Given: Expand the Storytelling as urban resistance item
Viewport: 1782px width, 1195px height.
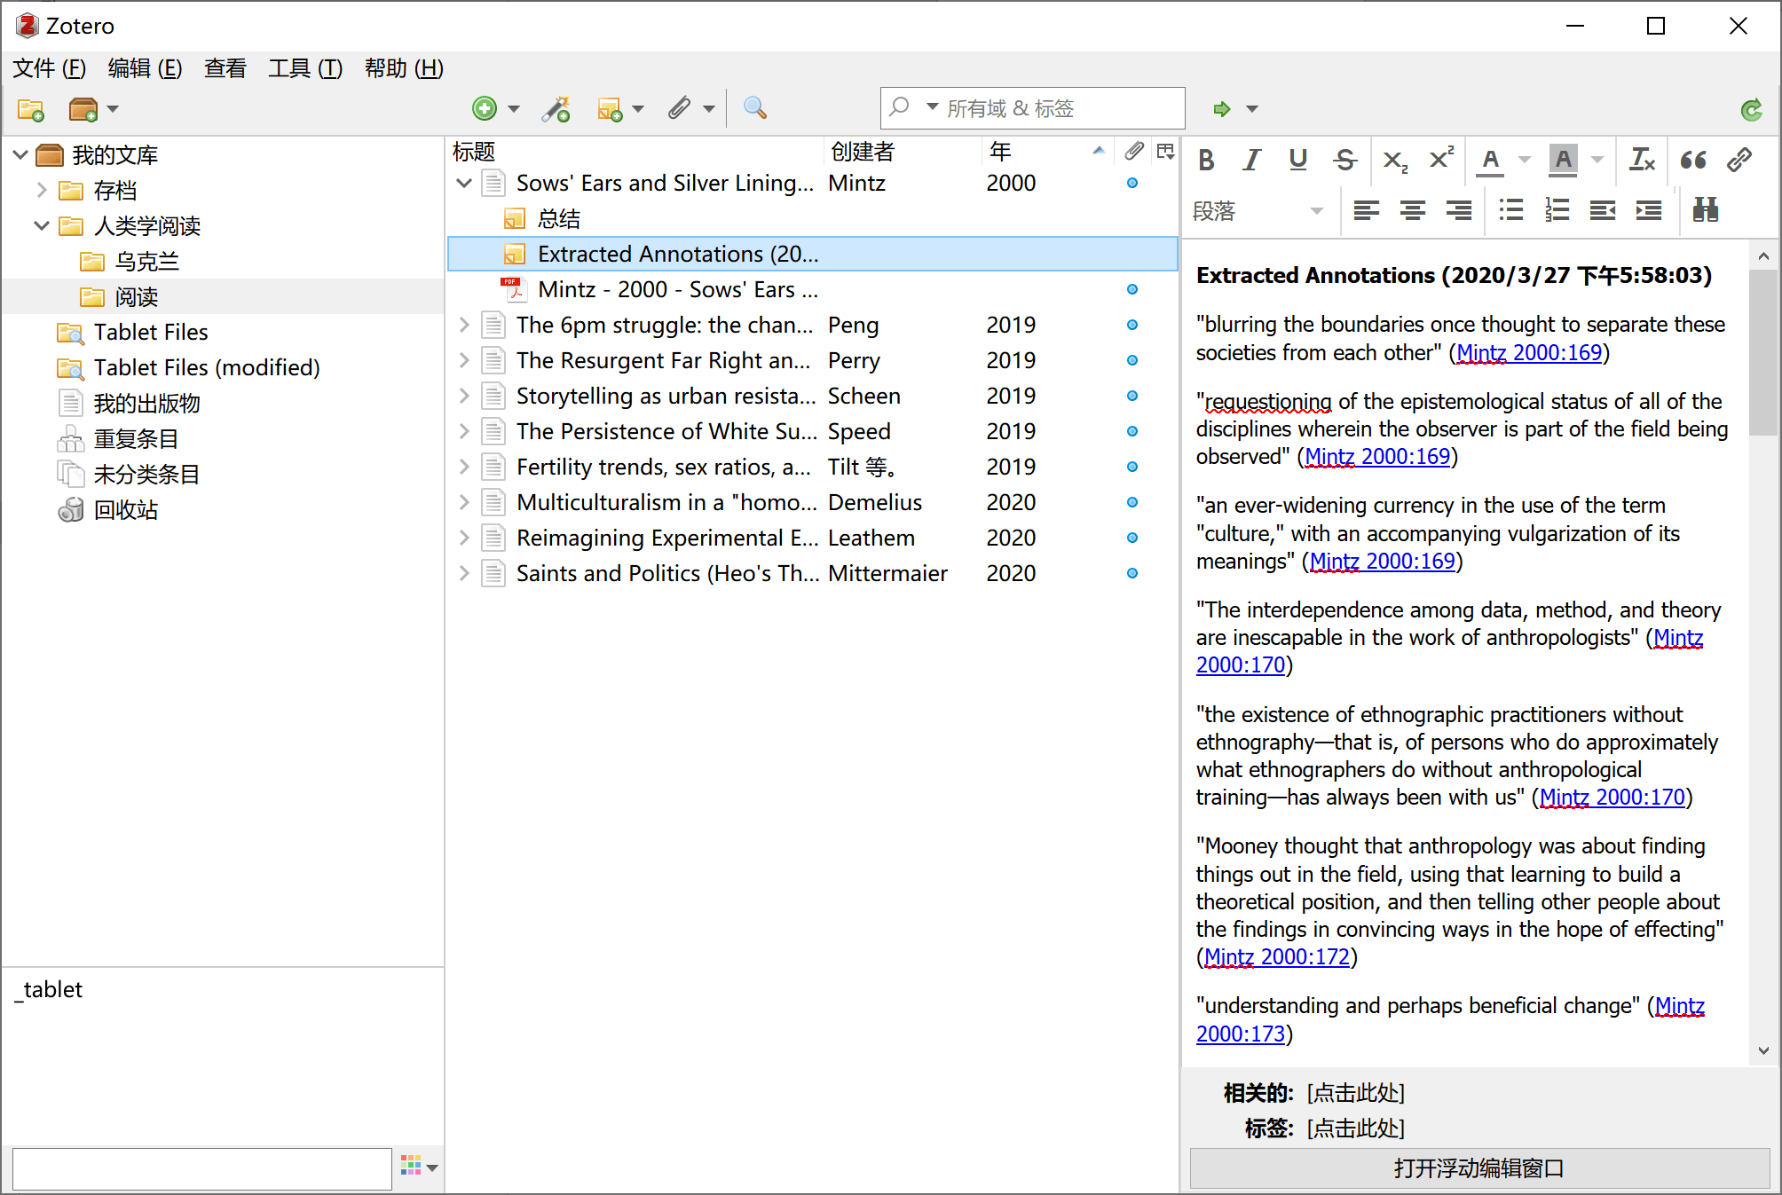Looking at the screenshot, I should tap(464, 396).
